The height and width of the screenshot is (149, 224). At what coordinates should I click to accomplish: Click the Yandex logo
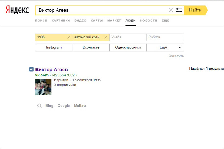point(17,10)
